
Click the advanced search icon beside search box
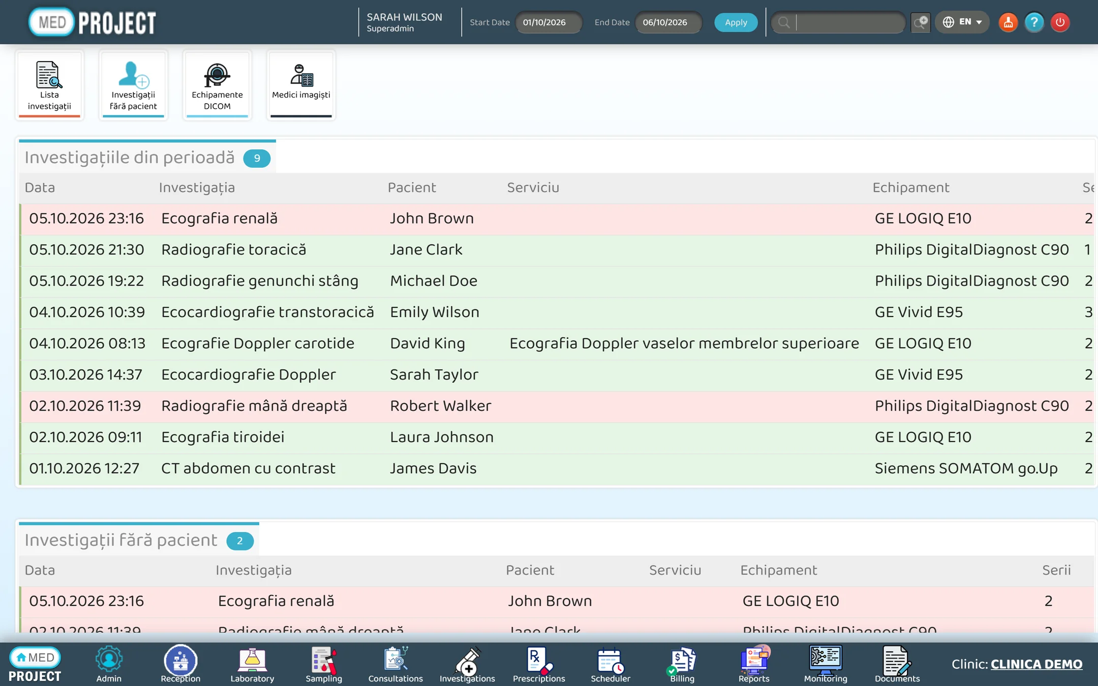(921, 22)
